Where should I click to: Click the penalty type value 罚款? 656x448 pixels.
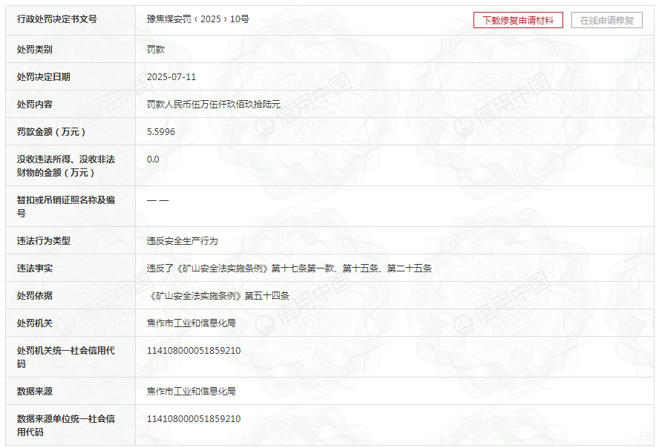[x=156, y=50]
